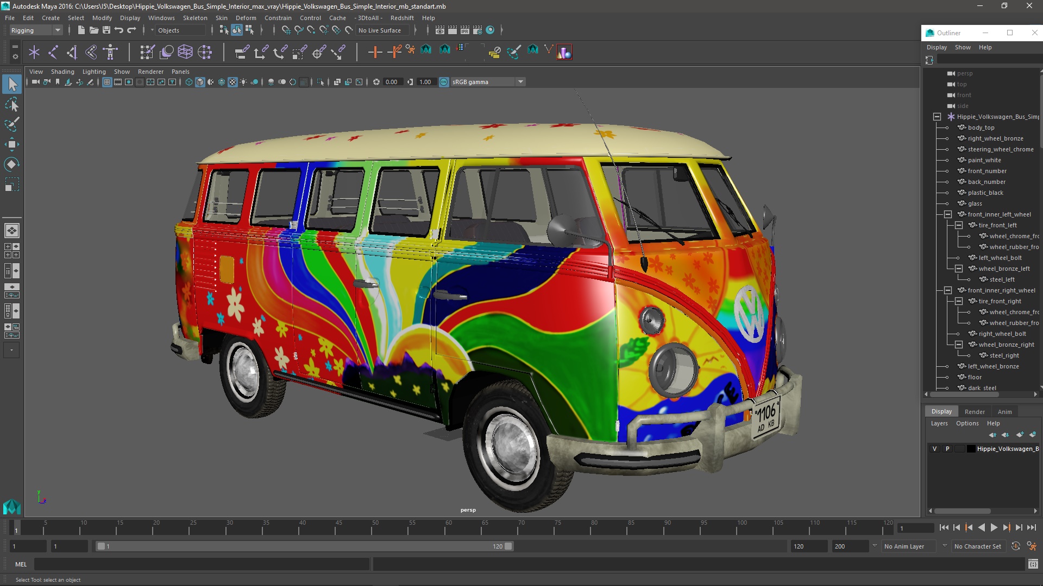
Task: Click the layer color swatch for Hippie_Volkswagen
Action: click(x=971, y=449)
